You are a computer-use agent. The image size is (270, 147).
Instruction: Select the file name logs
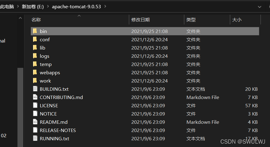tap(44, 56)
